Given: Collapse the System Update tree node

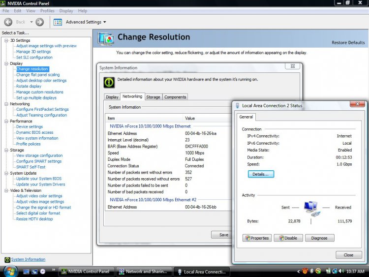Looking at the screenshot, I should pos(6,173).
